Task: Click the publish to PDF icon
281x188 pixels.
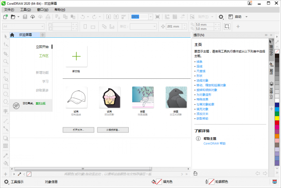Action: (124, 17)
